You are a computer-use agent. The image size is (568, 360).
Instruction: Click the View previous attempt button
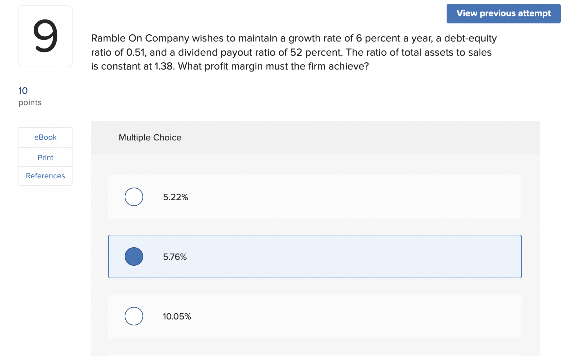503,14
